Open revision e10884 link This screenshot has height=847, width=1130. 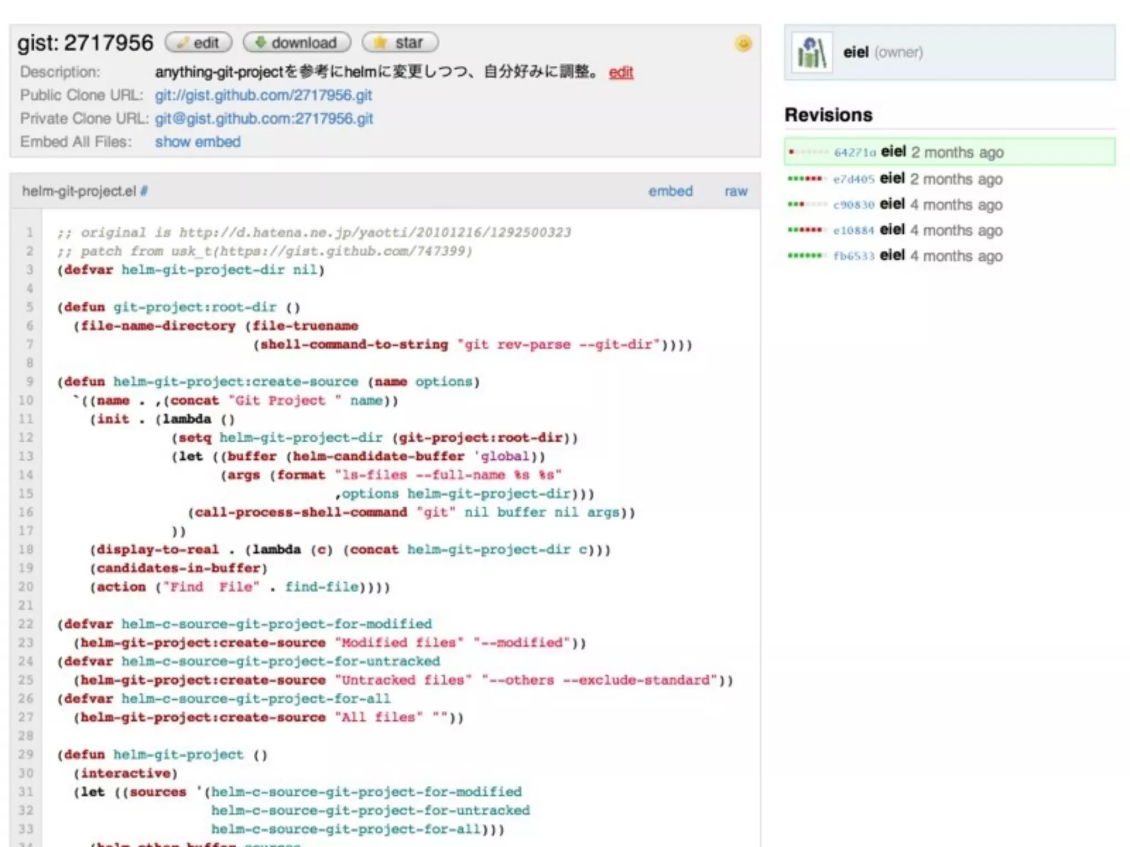(x=853, y=230)
